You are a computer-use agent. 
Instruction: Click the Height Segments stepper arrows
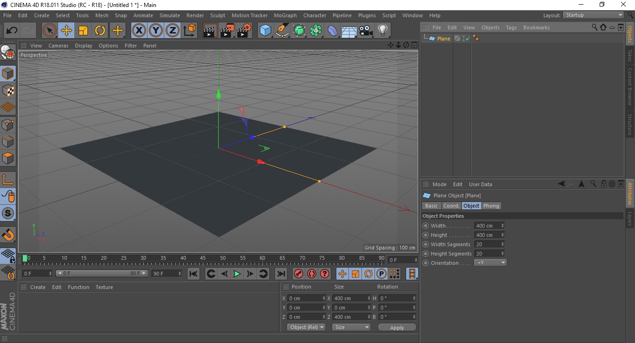pos(502,254)
